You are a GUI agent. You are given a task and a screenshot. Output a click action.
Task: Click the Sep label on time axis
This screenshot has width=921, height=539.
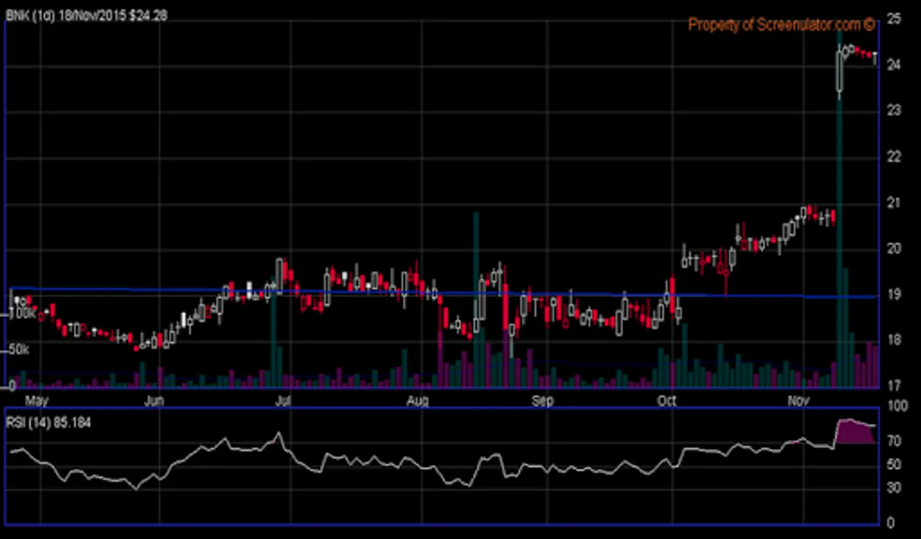click(543, 401)
